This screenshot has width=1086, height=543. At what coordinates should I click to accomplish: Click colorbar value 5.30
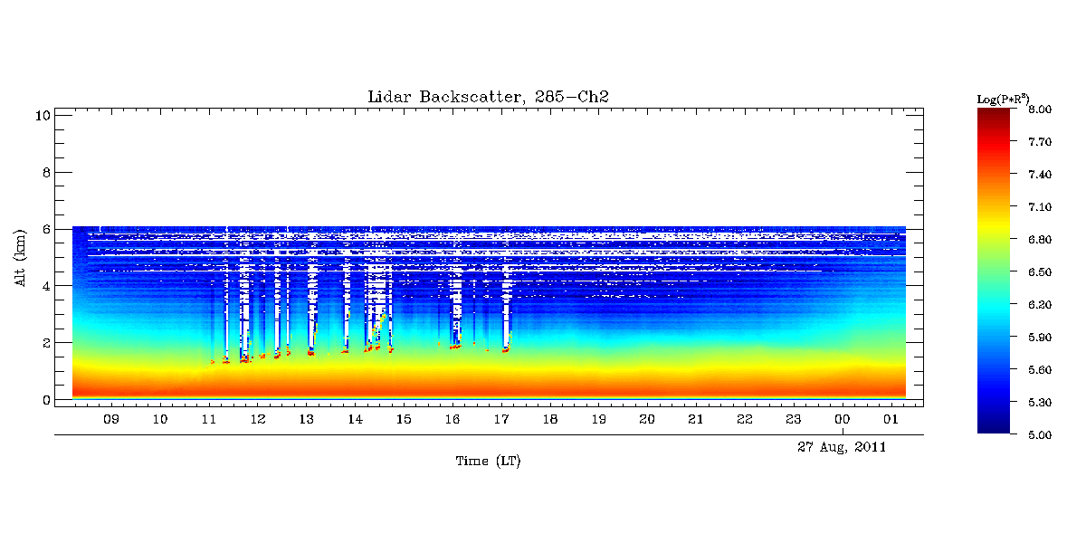[x=1039, y=403]
